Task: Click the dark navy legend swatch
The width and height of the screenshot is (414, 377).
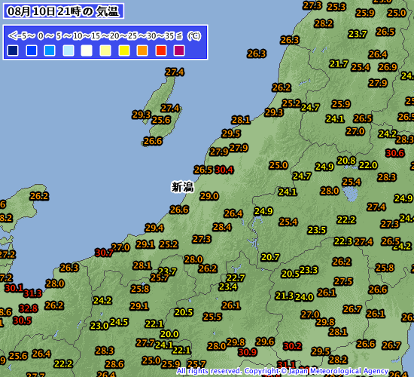Action: (x=13, y=51)
